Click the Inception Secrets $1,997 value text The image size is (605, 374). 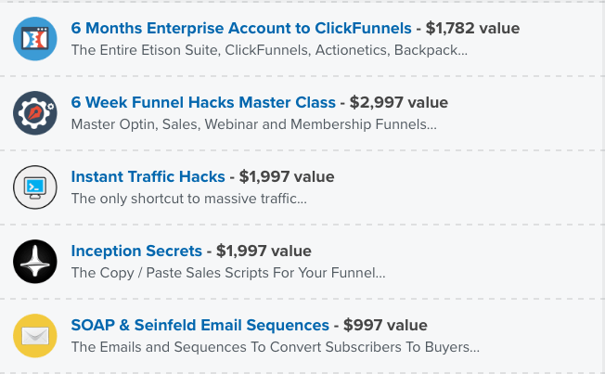[264, 251]
